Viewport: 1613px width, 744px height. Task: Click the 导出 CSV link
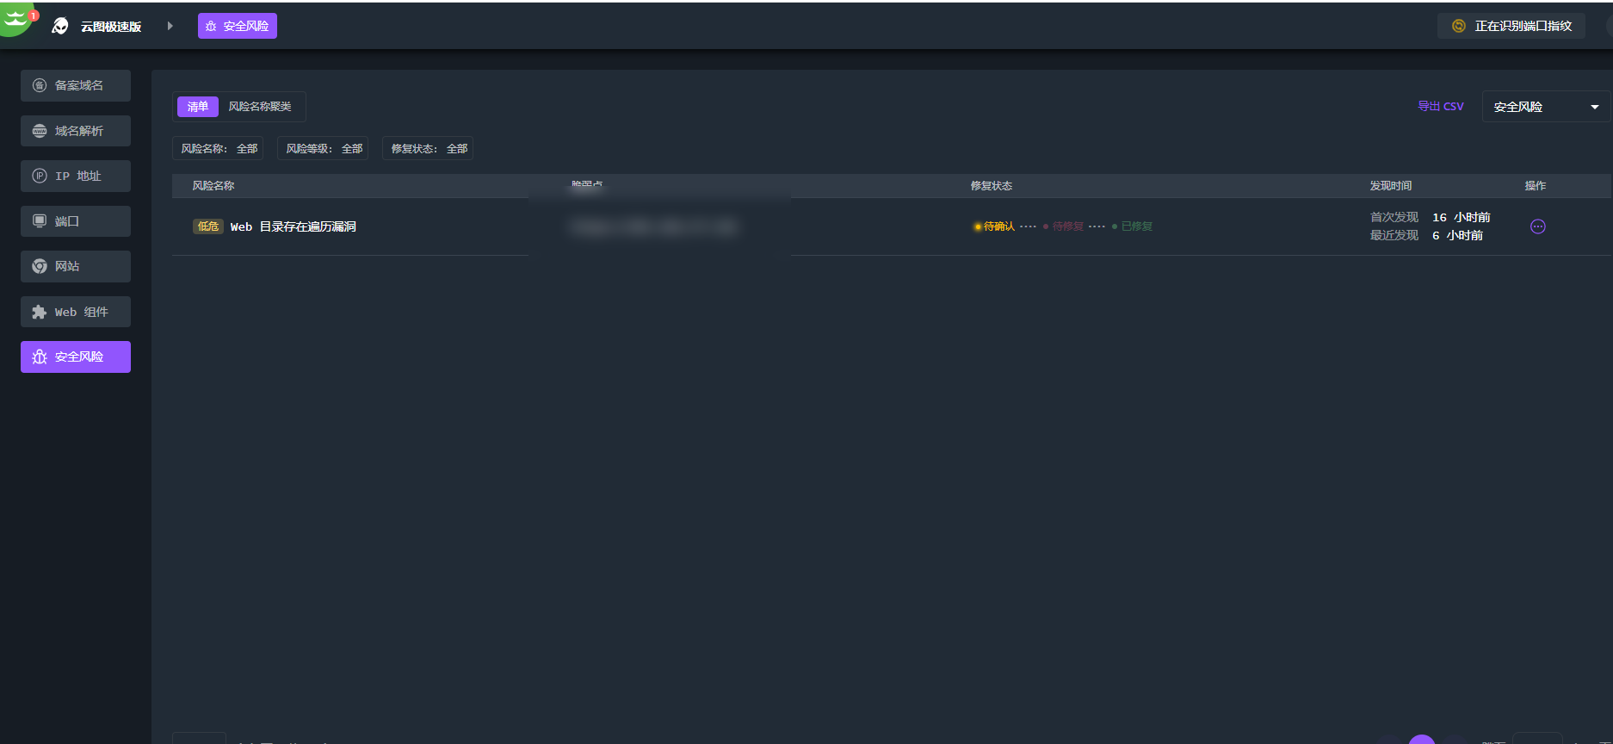[x=1440, y=107]
